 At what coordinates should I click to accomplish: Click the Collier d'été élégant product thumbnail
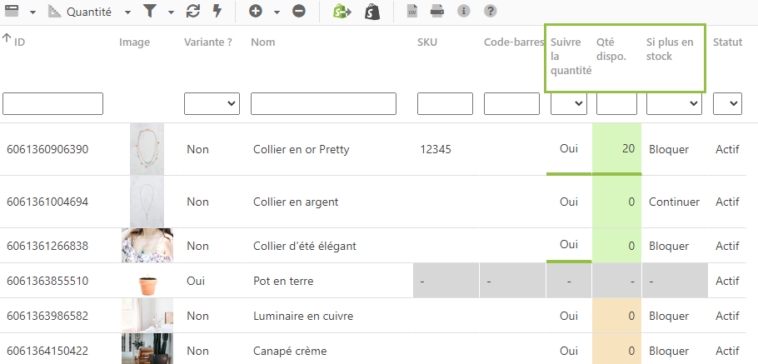point(147,246)
